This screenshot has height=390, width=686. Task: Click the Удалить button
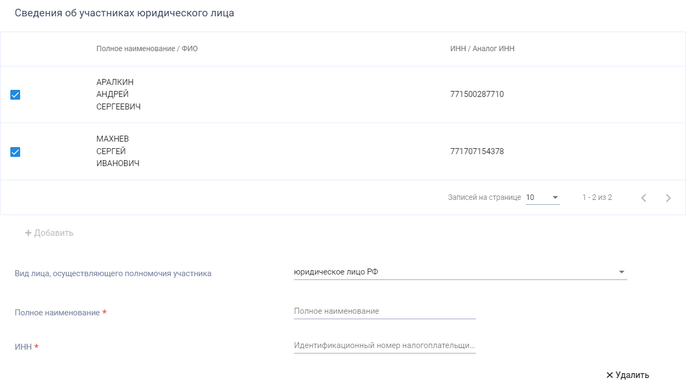pos(627,375)
